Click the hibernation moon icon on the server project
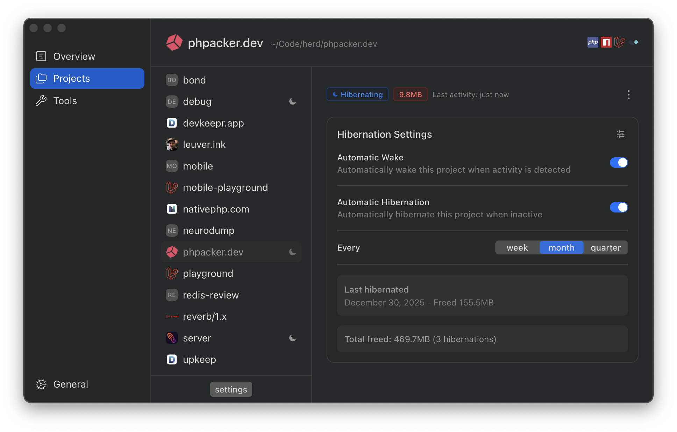This screenshot has width=677, height=432. click(292, 338)
